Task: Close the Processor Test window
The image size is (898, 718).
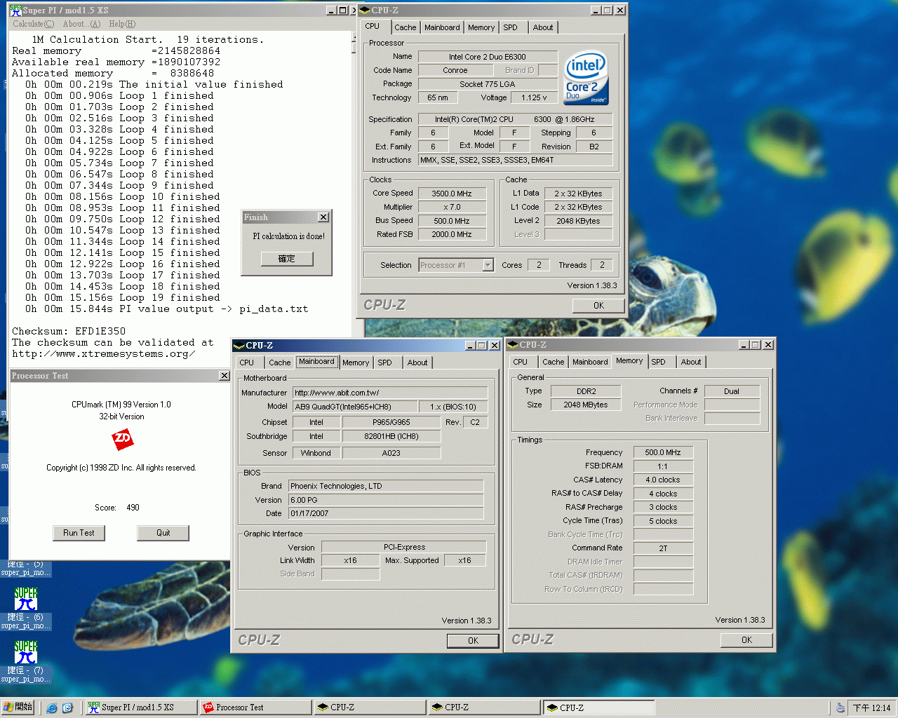Action: 224,376
